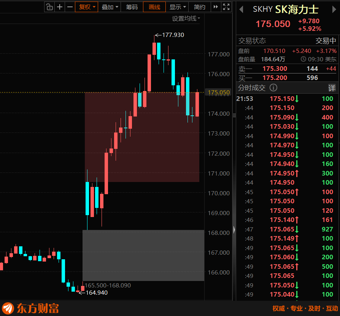Zoom in with the plus icon
Image resolution: width=340 pixels, height=316 pixels.
click(60, 7)
